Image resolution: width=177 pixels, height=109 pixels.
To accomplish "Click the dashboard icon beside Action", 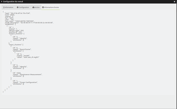I will coord(33,7).
